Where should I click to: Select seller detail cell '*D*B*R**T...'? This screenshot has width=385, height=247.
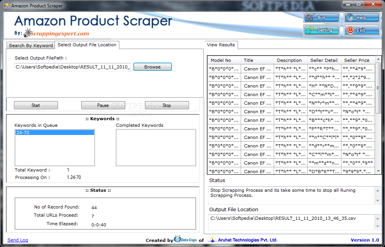pos(324,171)
